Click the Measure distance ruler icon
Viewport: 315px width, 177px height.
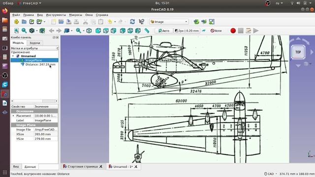click(147, 30)
